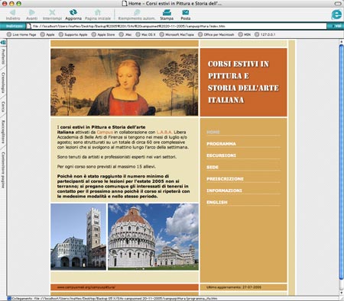The width and height of the screenshot is (344, 301).
Task: Expand the Cerca sidebar tab
Action: (3, 107)
